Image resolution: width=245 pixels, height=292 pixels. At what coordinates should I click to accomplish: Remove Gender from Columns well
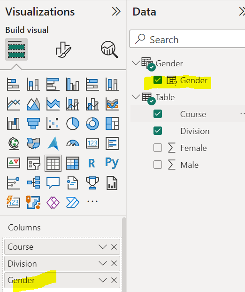click(x=114, y=280)
